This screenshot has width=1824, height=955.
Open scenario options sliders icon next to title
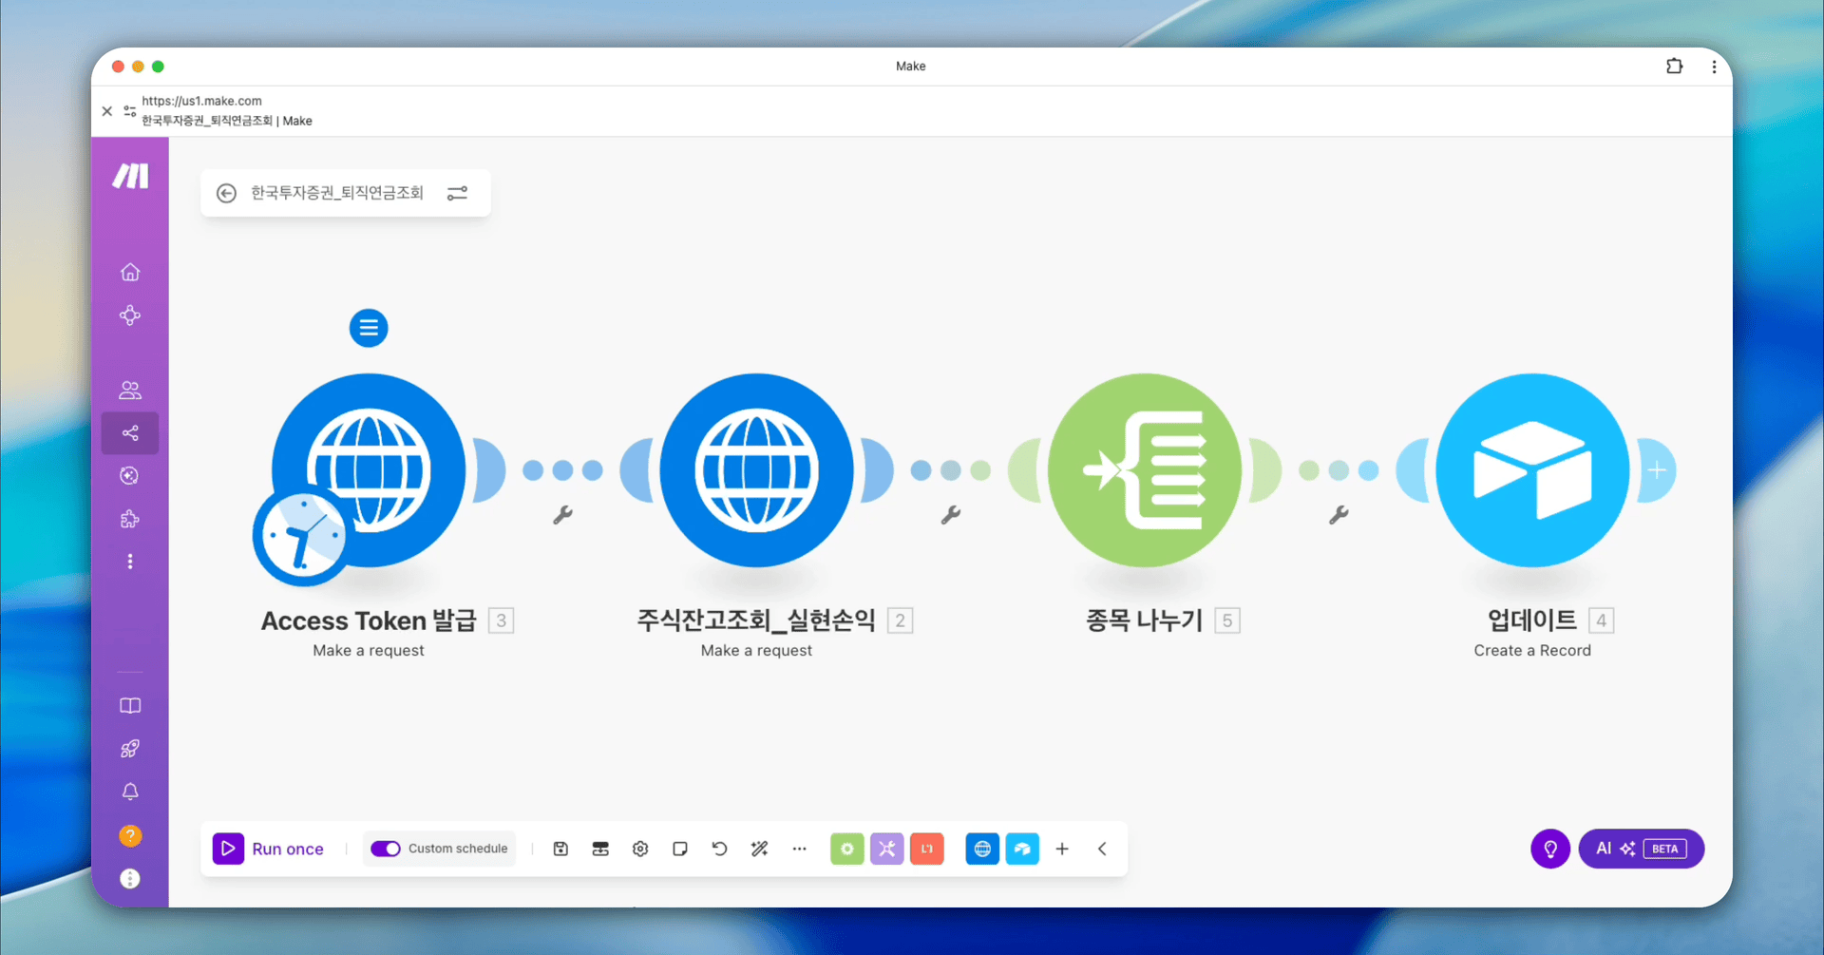click(x=457, y=193)
